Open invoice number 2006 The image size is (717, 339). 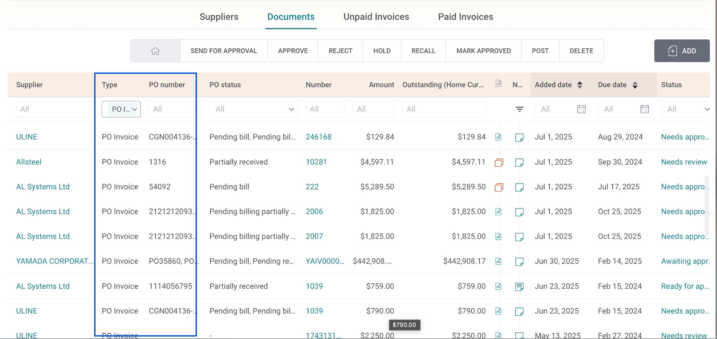pos(314,212)
